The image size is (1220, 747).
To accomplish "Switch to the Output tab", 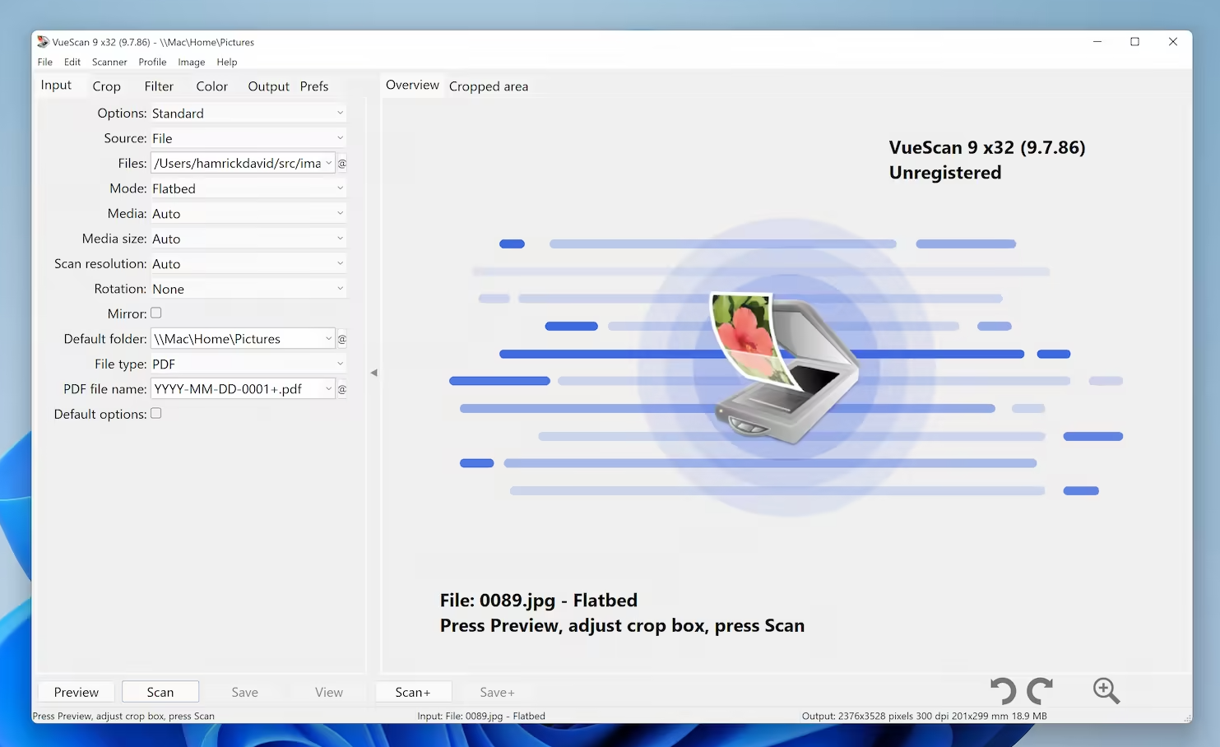I will tap(268, 86).
